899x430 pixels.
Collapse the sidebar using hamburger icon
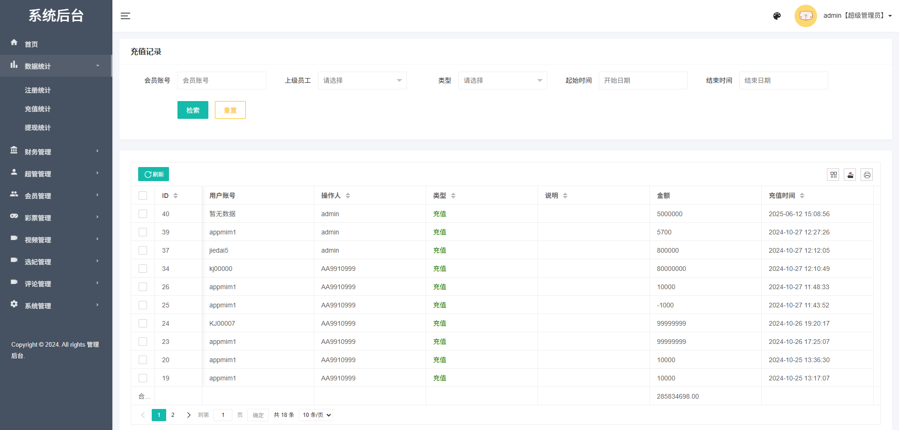(x=125, y=15)
